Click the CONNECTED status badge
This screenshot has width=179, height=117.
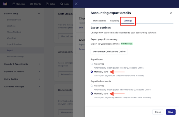pyautogui.click(x=127, y=44)
